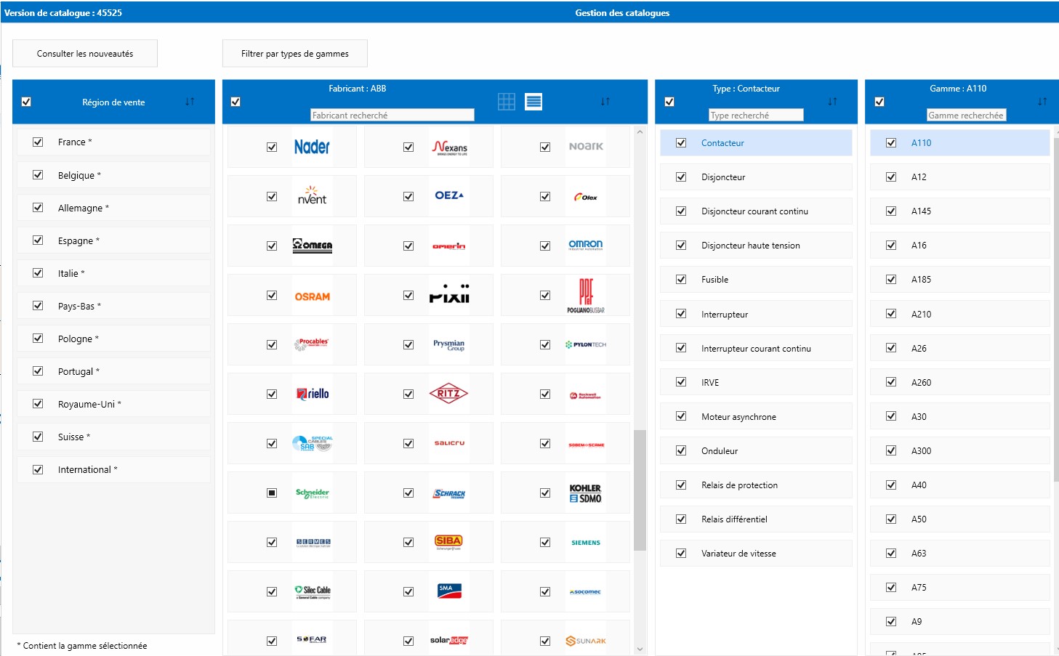This screenshot has height=656, width=1059.
Task: Toggle all manufacturers header checkbox
Action: pos(235,102)
